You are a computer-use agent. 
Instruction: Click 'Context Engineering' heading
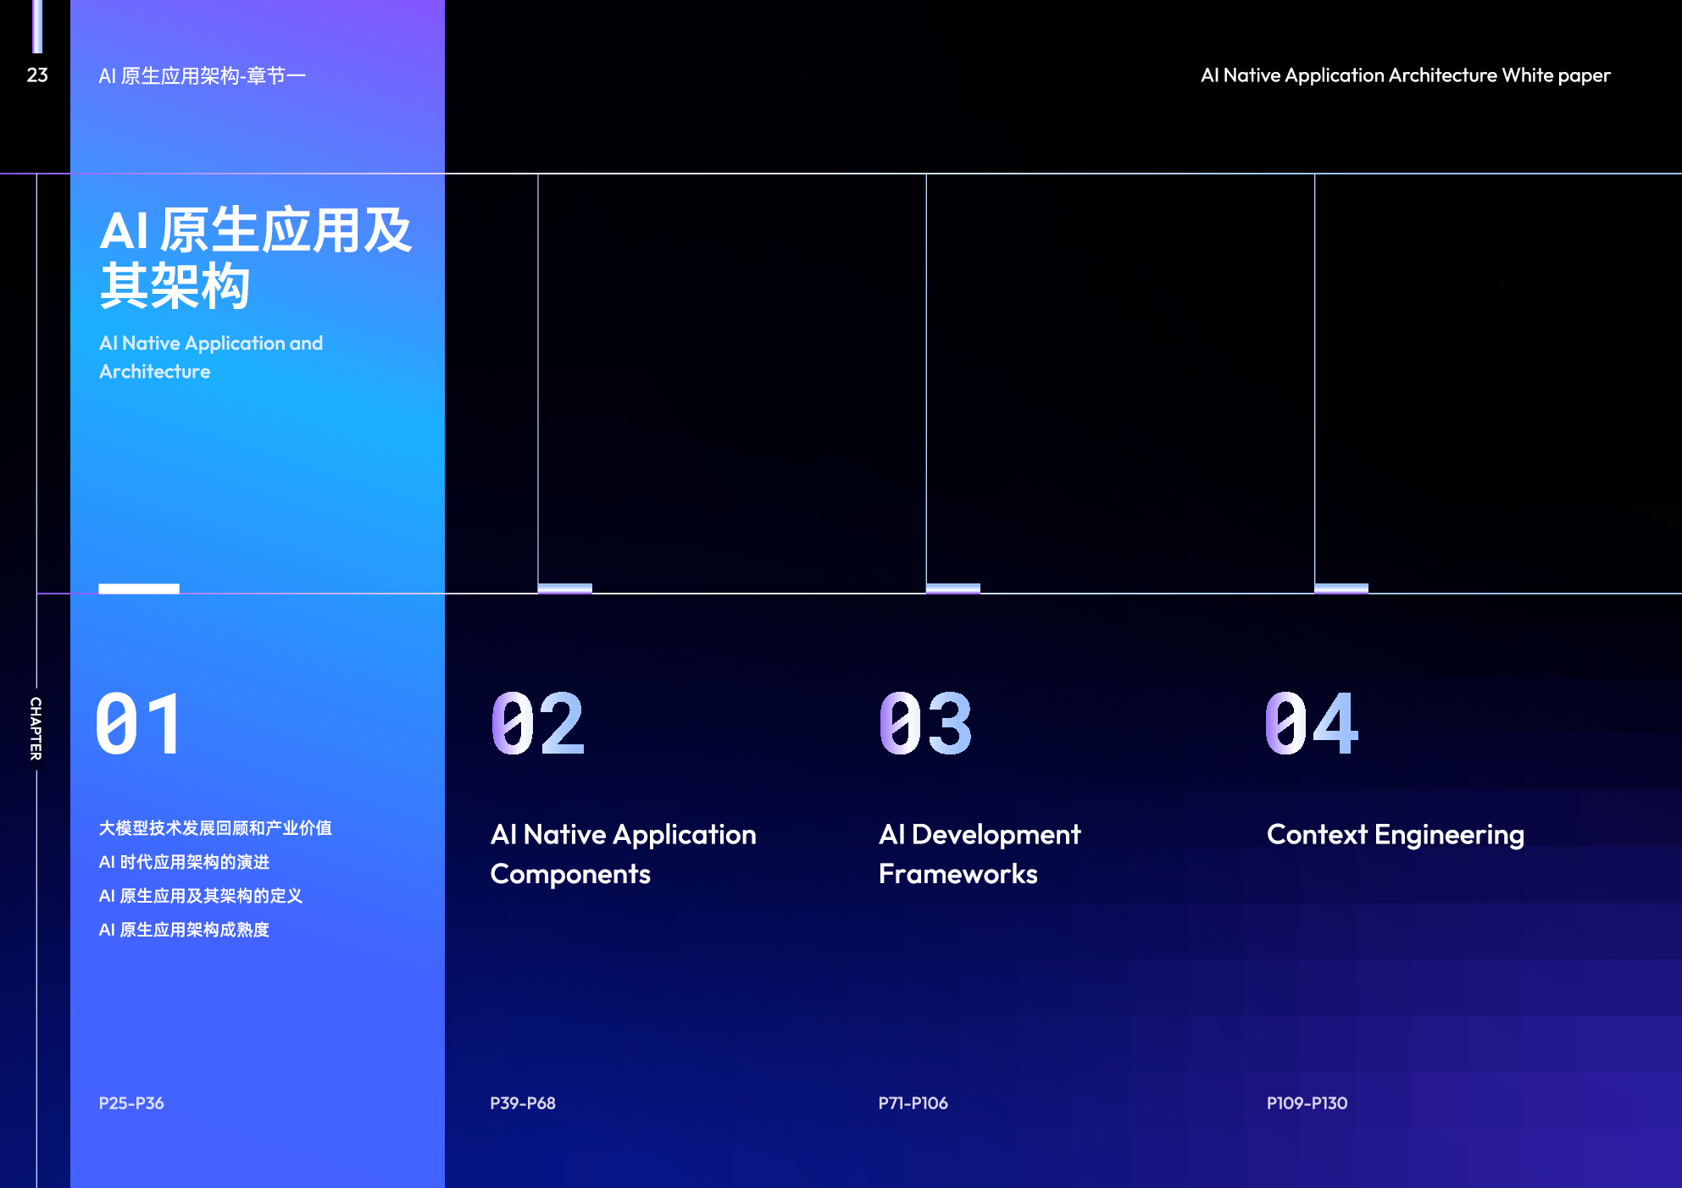coord(1396,835)
